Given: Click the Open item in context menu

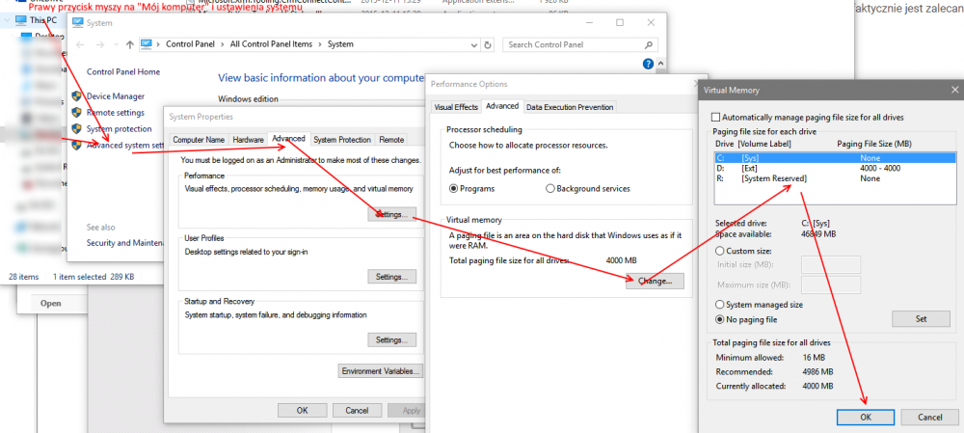Looking at the screenshot, I should (50, 303).
